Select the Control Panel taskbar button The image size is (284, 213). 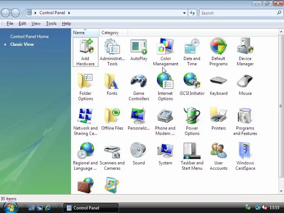pos(91,208)
